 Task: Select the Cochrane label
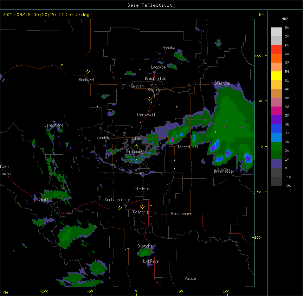(113, 200)
